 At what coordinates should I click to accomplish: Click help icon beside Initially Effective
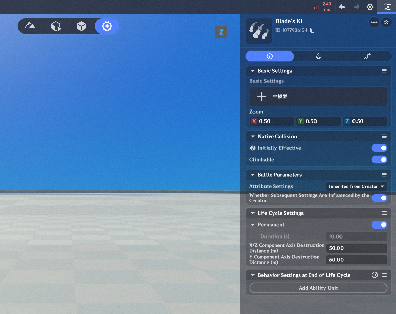(252, 148)
